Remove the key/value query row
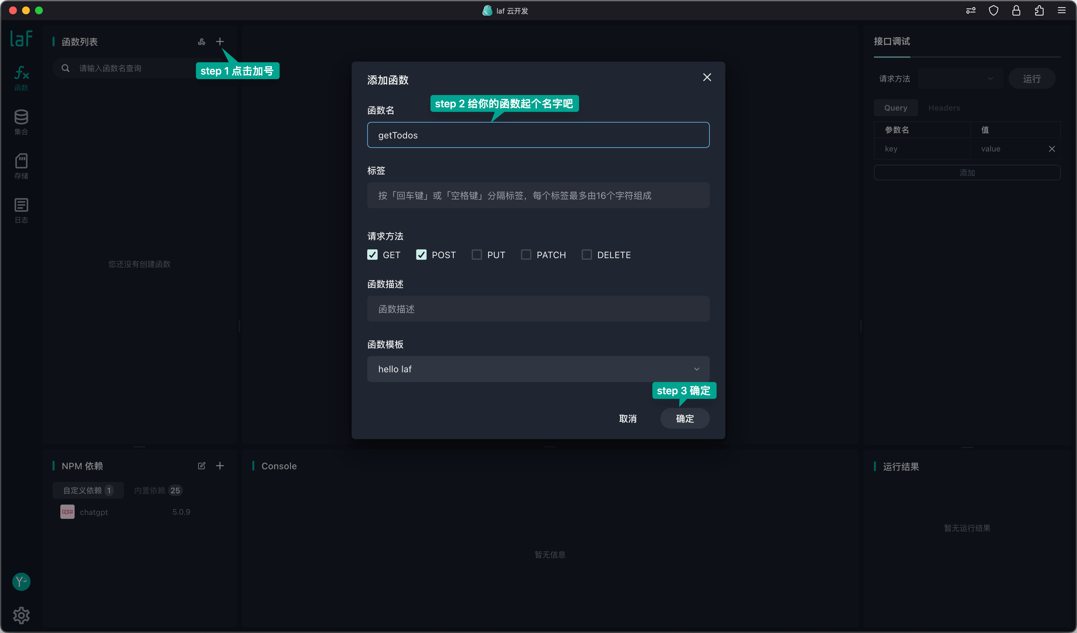 [1052, 149]
